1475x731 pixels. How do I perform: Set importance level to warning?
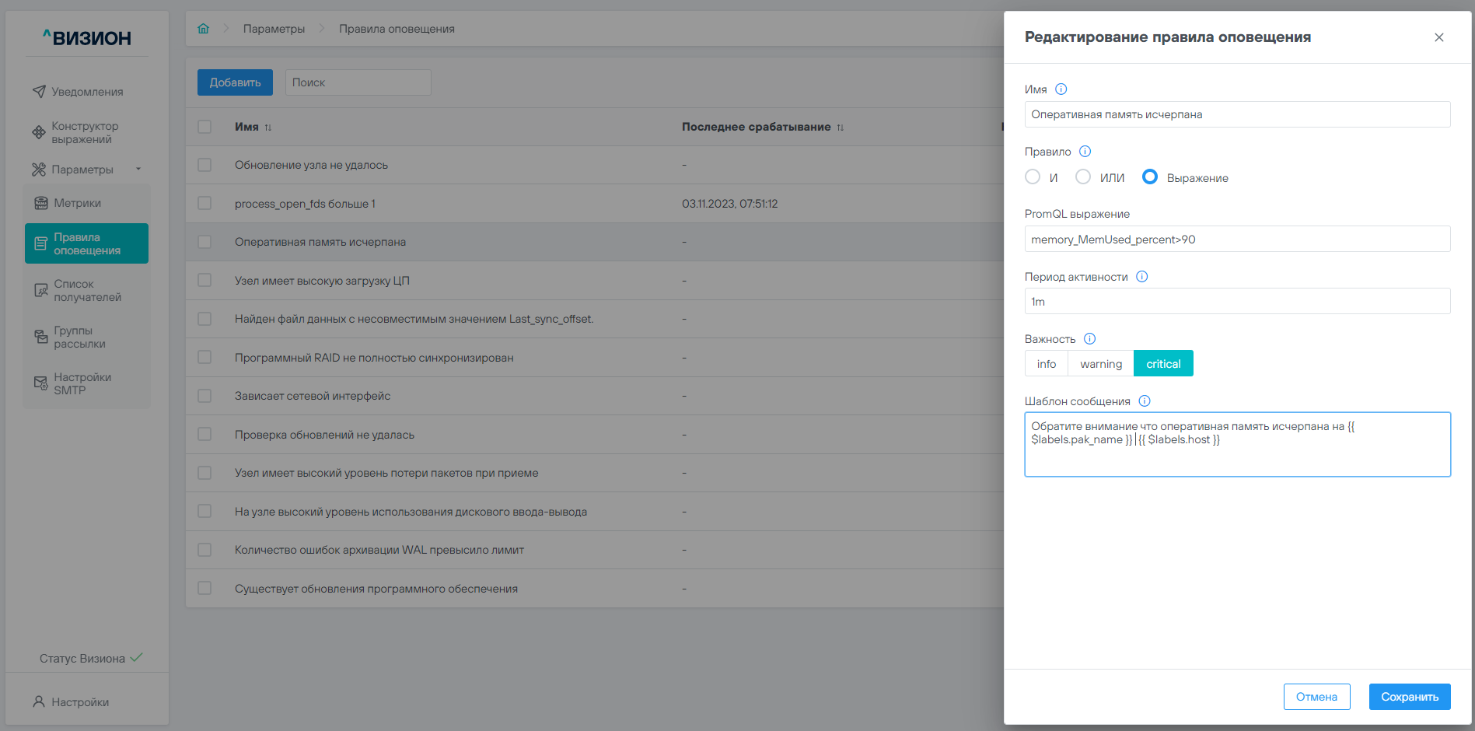click(x=1100, y=364)
